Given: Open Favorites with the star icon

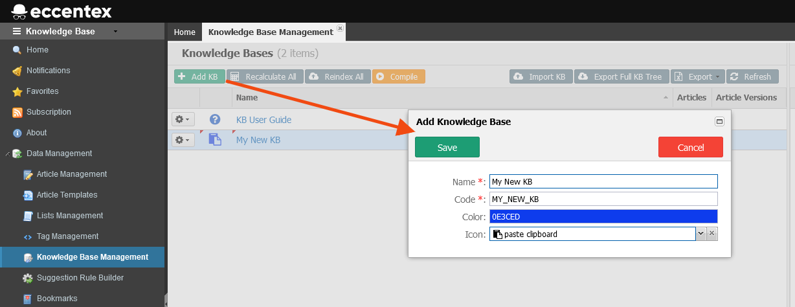Looking at the screenshot, I should coord(17,91).
